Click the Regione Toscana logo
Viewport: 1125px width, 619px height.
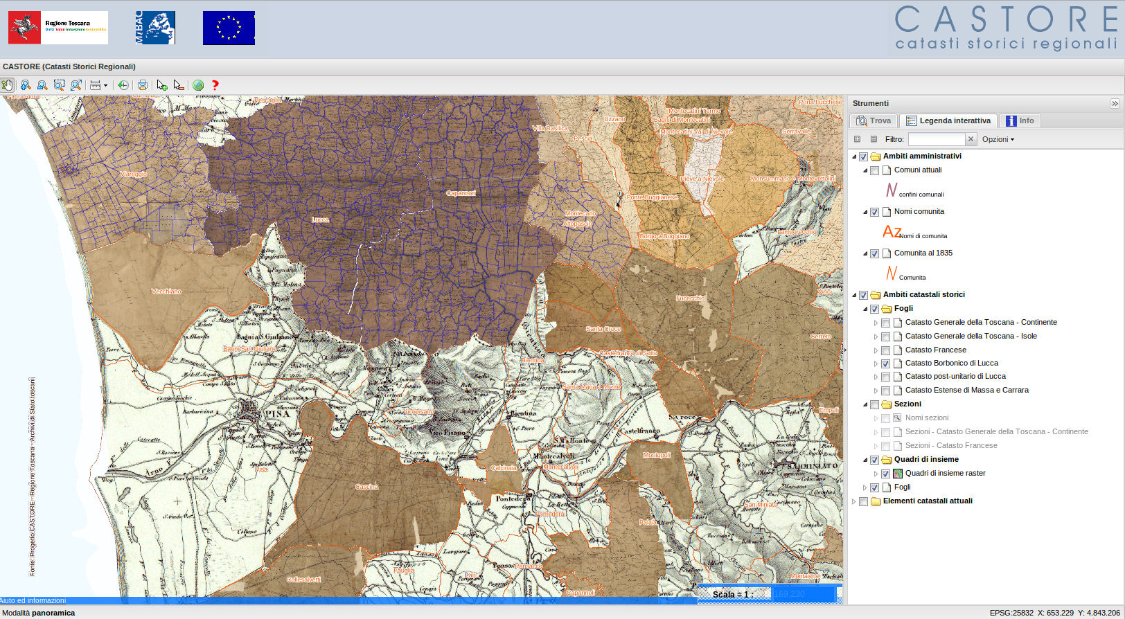tap(58, 28)
